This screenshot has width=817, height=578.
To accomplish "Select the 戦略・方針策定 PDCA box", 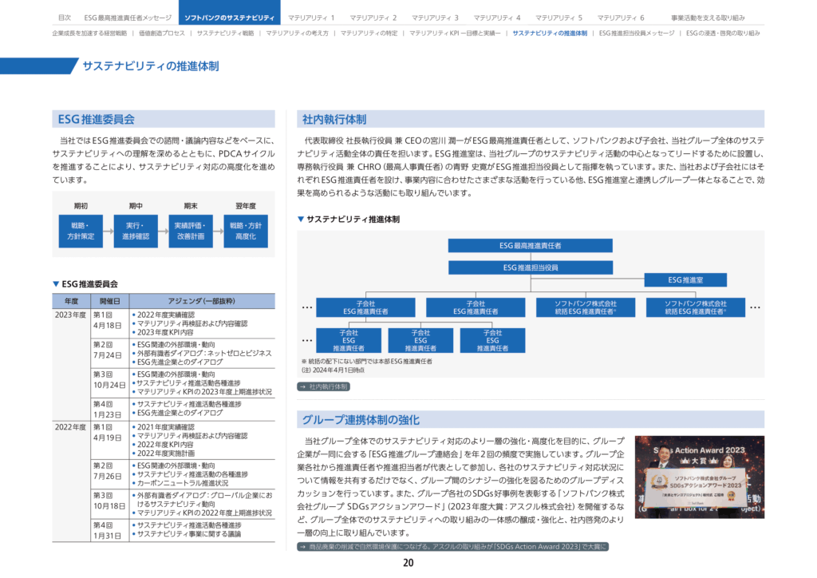I will [x=81, y=231].
